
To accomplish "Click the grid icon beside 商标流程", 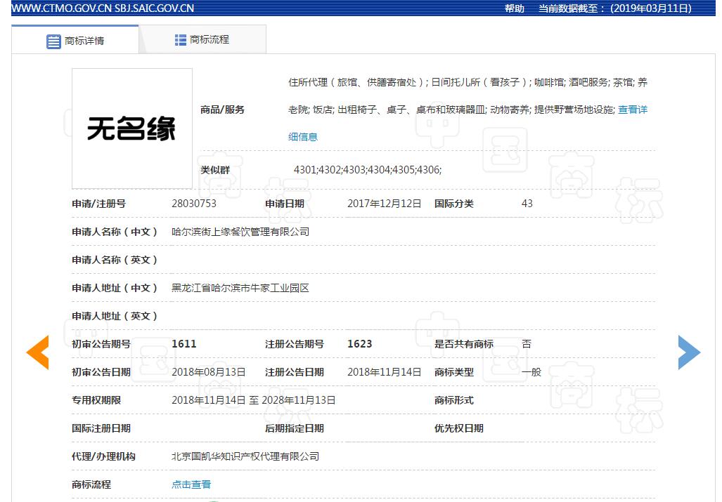I will pos(181,40).
